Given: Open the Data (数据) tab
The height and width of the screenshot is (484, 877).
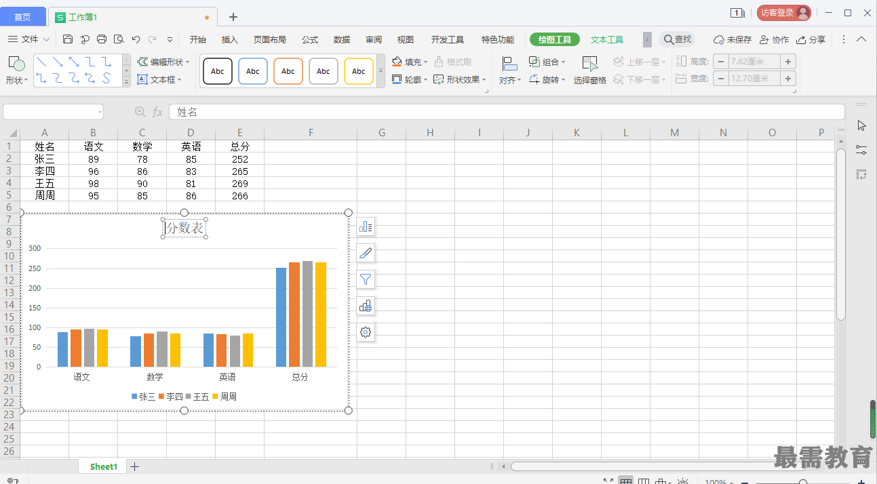Looking at the screenshot, I should point(342,39).
